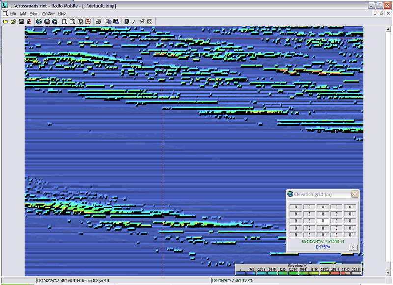Open Map properties via the globe icon
393x285 pixels.
(39, 22)
